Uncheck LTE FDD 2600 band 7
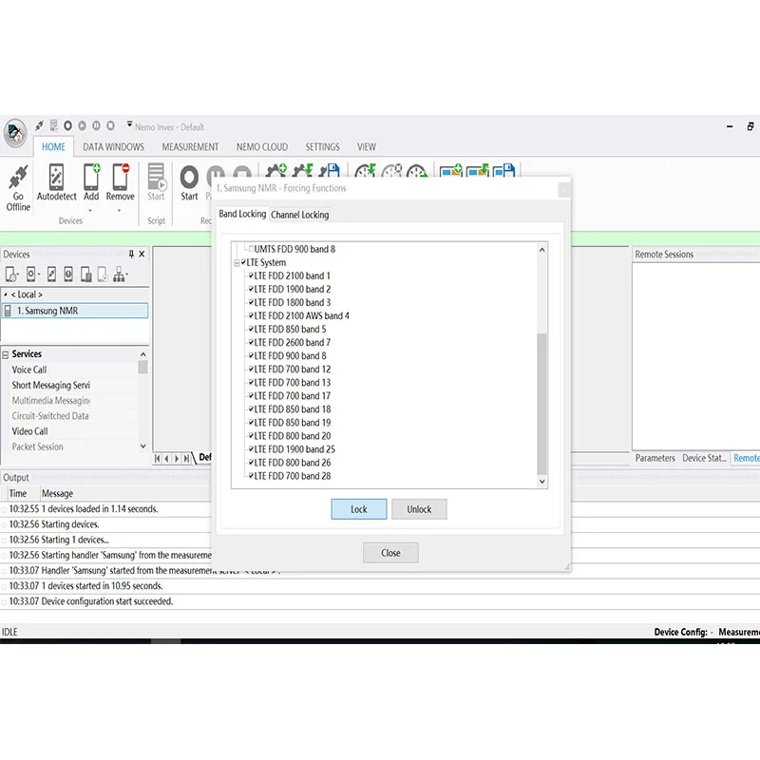The height and width of the screenshot is (760, 760). (251, 342)
